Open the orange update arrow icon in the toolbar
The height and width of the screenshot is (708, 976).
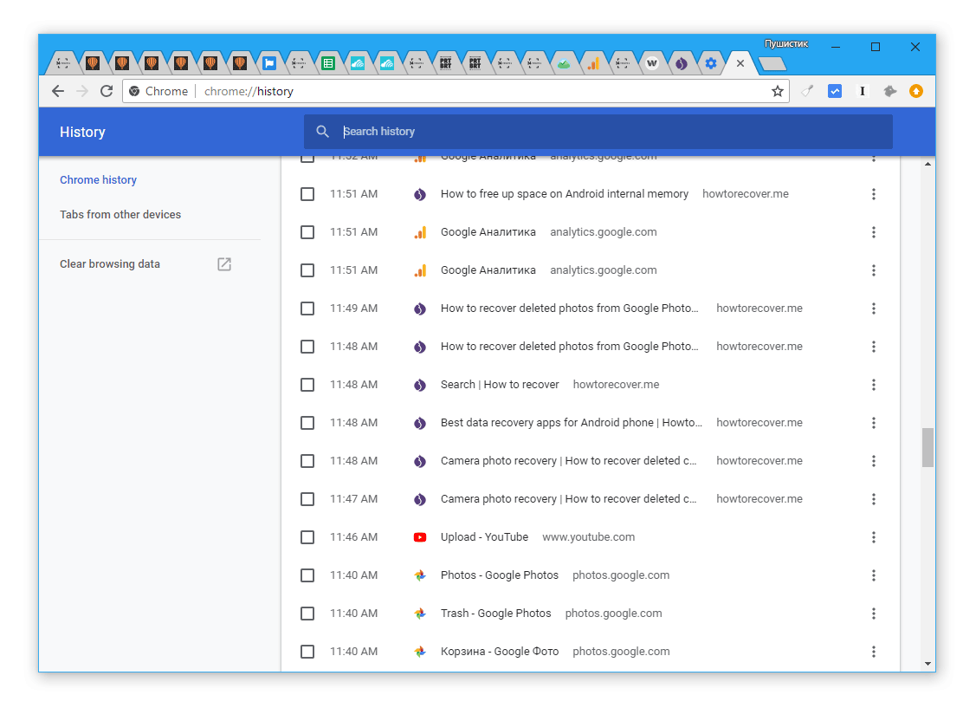(x=915, y=92)
